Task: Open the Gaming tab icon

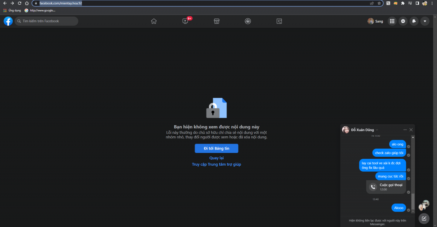Action: [x=280, y=21]
